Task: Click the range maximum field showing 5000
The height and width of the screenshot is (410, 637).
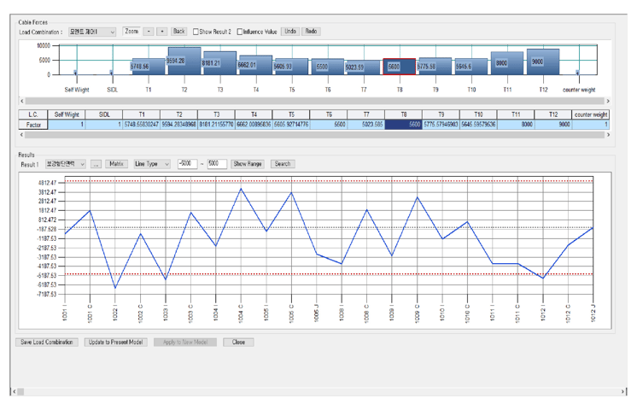Action: tap(216, 164)
